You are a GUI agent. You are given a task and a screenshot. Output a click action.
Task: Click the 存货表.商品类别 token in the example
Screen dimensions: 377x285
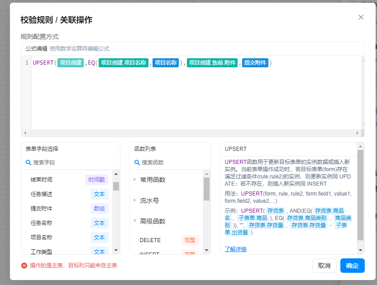point(307,218)
